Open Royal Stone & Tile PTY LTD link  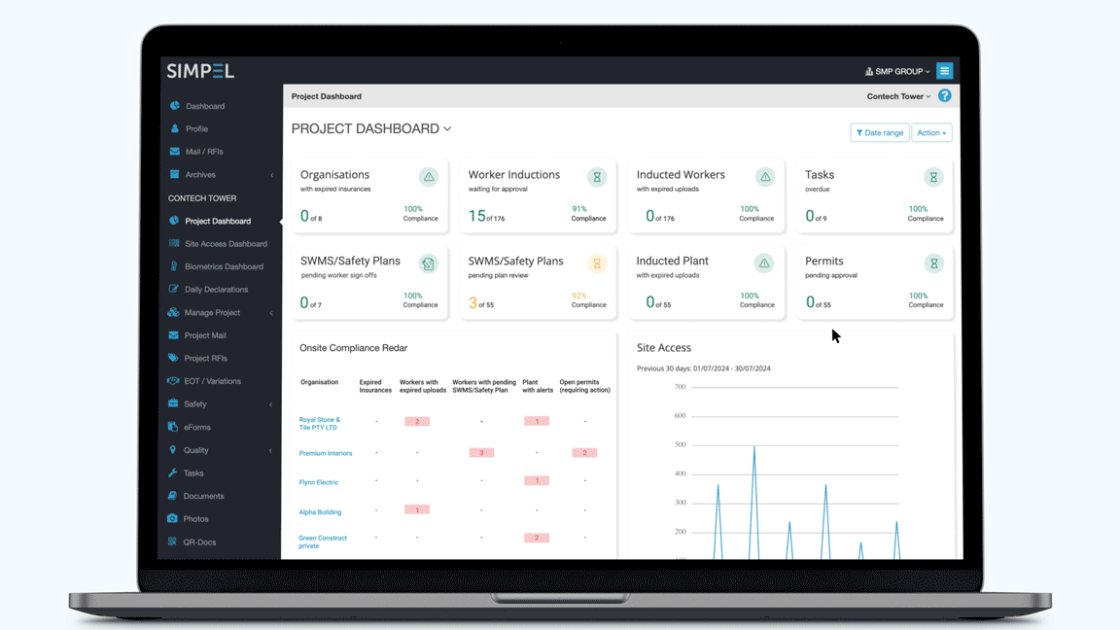click(x=321, y=426)
